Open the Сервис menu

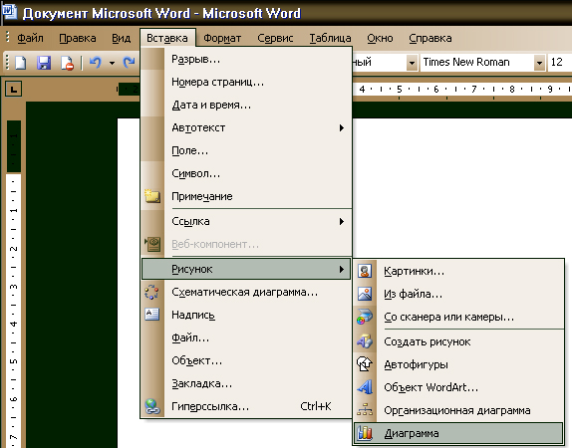coord(275,38)
